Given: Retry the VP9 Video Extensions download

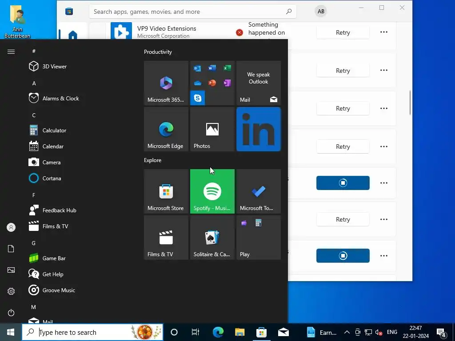Looking at the screenshot, I should (x=343, y=32).
